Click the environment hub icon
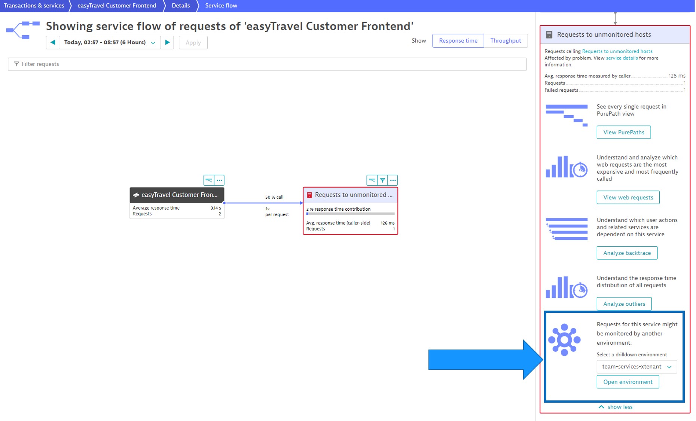Viewport: 696px width, 421px height. 564,340
